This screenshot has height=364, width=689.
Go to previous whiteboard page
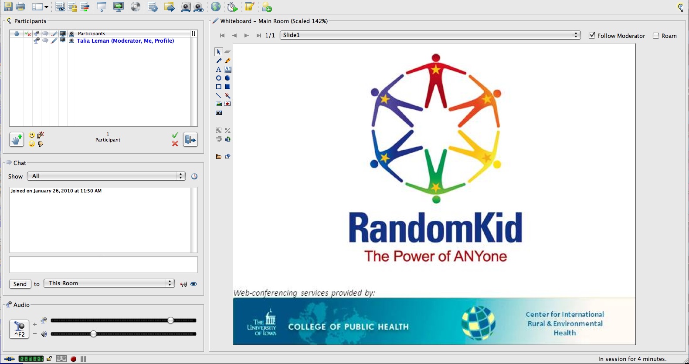[x=234, y=36]
